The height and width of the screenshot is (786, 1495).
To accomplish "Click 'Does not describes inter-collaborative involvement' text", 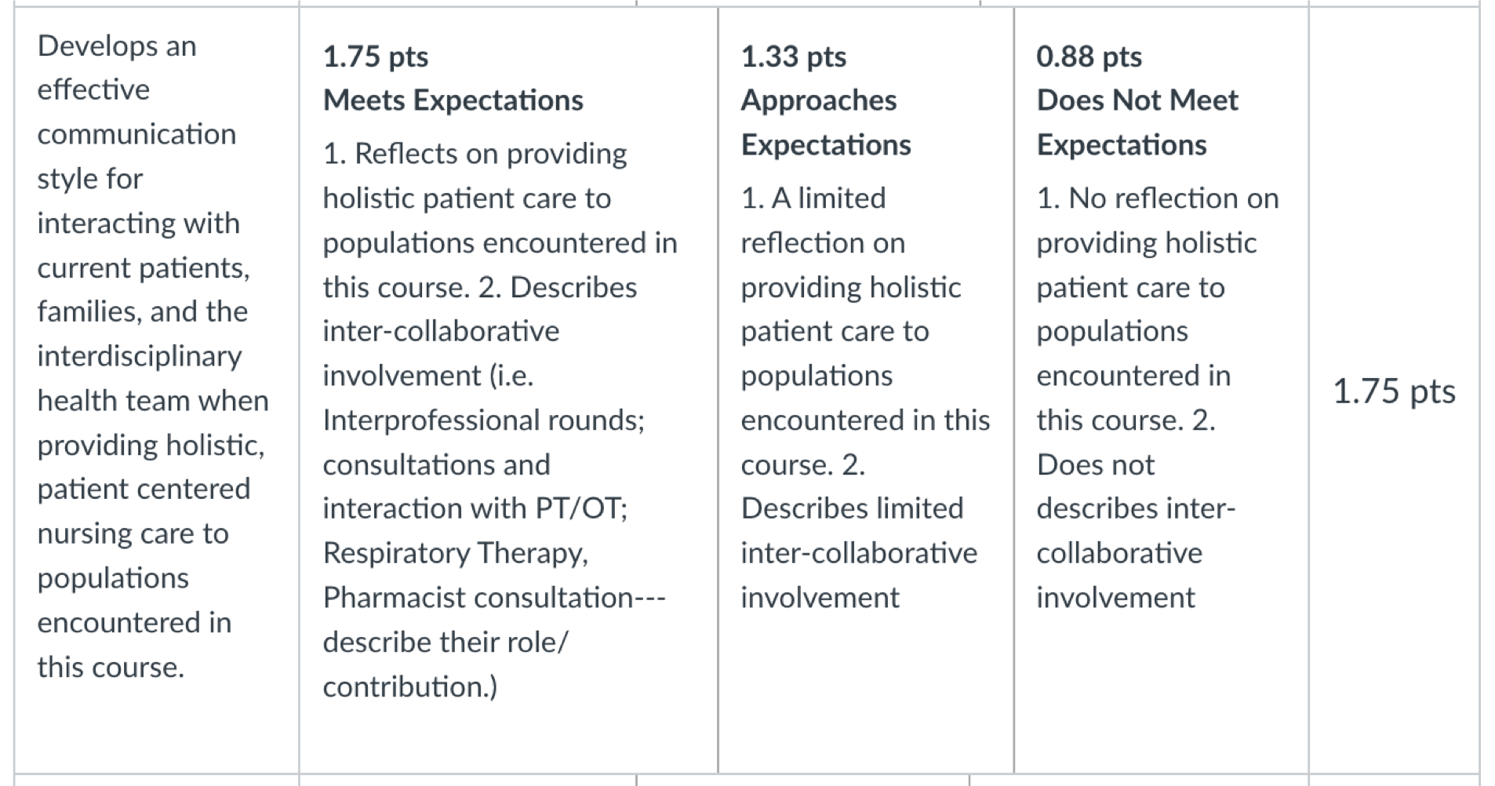I will (x=1136, y=531).
